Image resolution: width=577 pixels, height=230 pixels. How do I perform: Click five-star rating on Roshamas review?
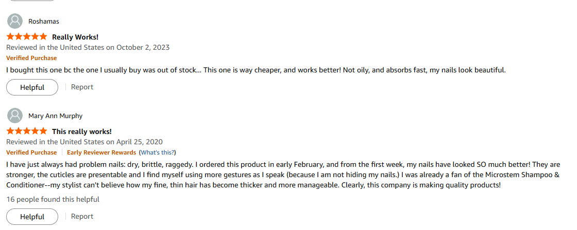[27, 37]
